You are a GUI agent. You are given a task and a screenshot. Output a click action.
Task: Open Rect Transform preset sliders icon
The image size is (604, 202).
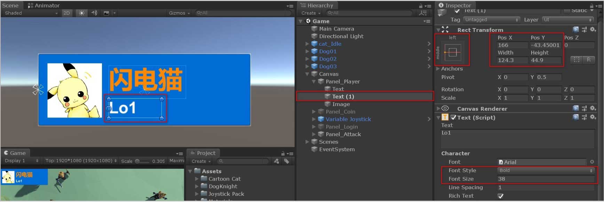[x=584, y=29]
